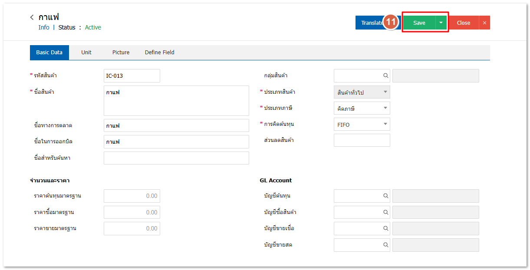This screenshot has width=530, height=270.
Task: Click search icon in บัญชีขายสด field
Action: click(385, 245)
